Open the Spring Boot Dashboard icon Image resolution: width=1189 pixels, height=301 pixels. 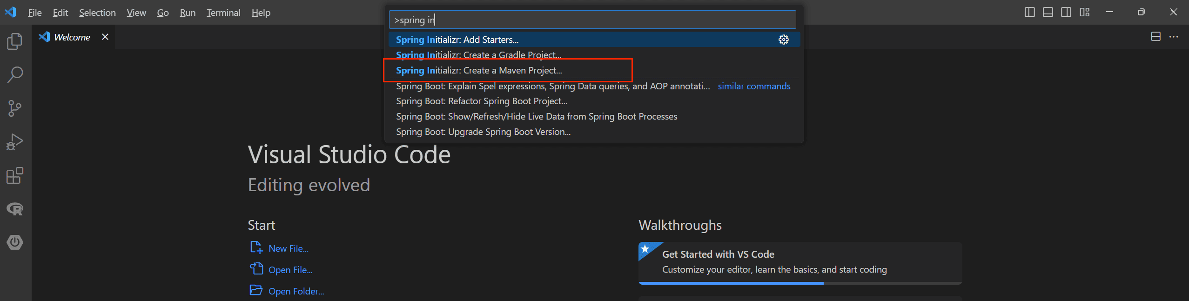15,242
